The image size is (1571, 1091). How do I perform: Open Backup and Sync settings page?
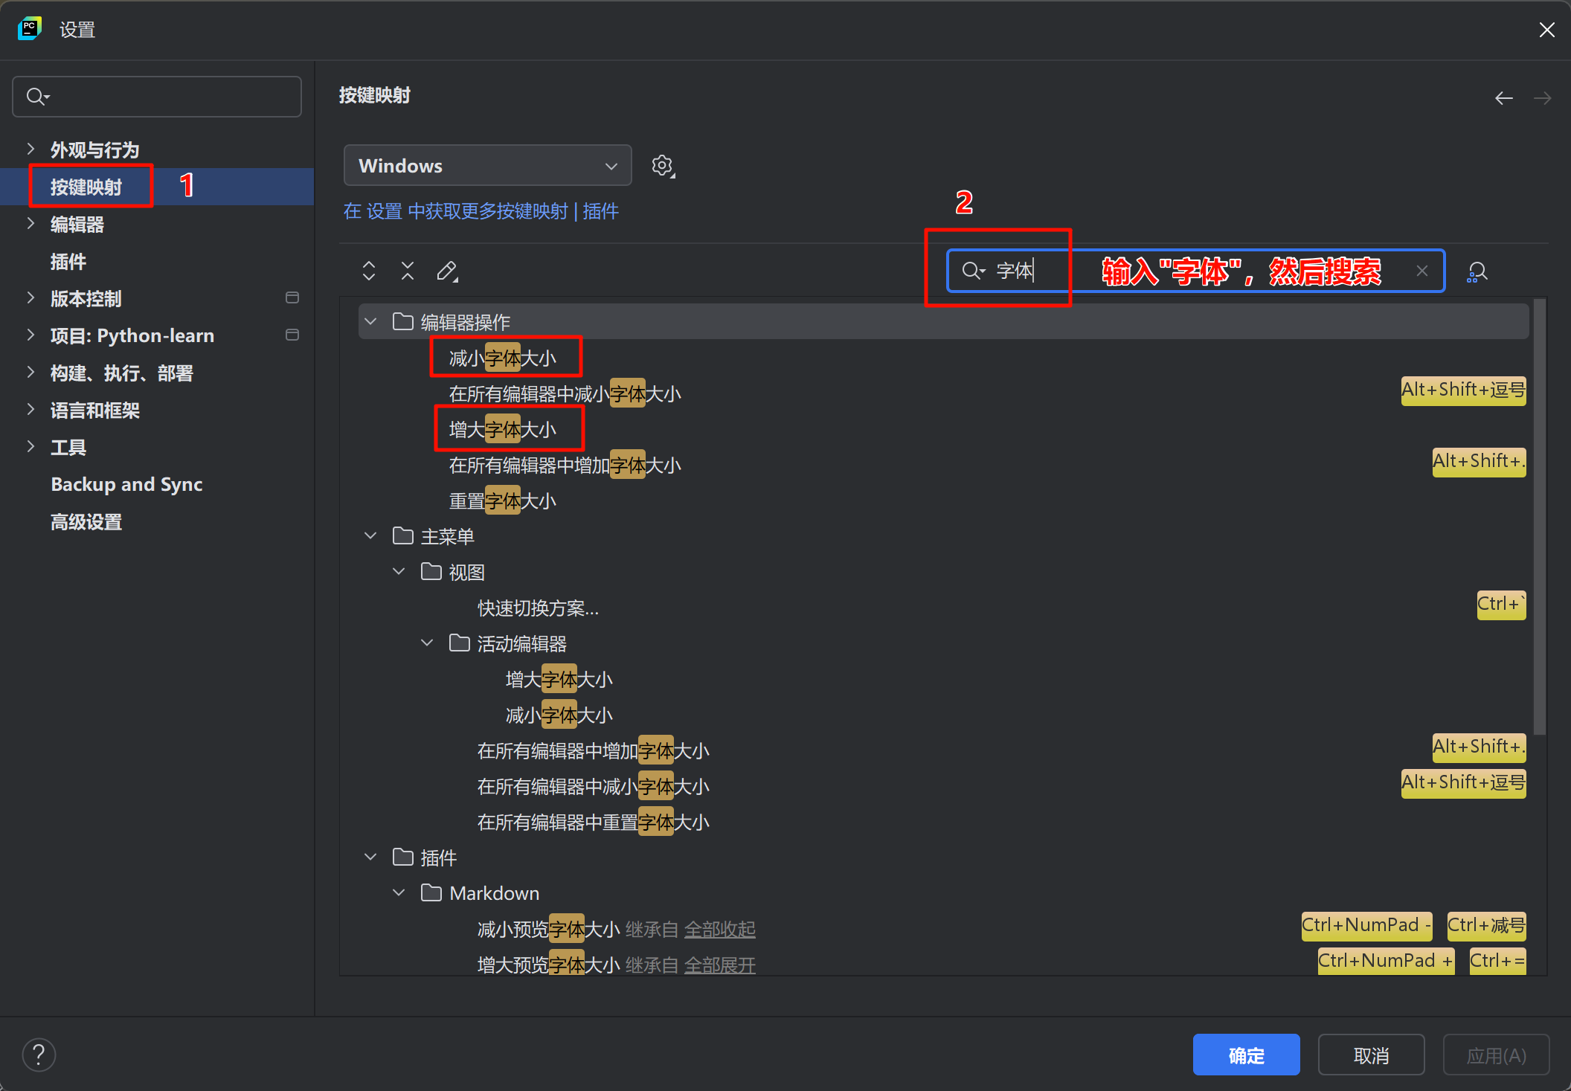pyautogui.click(x=126, y=484)
